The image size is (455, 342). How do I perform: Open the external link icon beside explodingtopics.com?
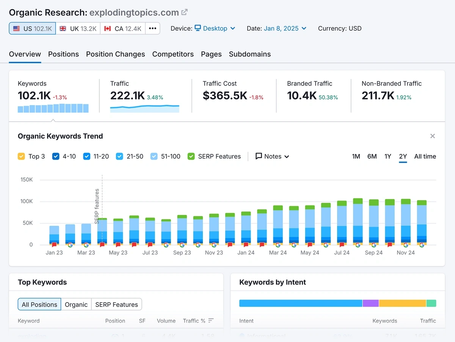tap(185, 12)
